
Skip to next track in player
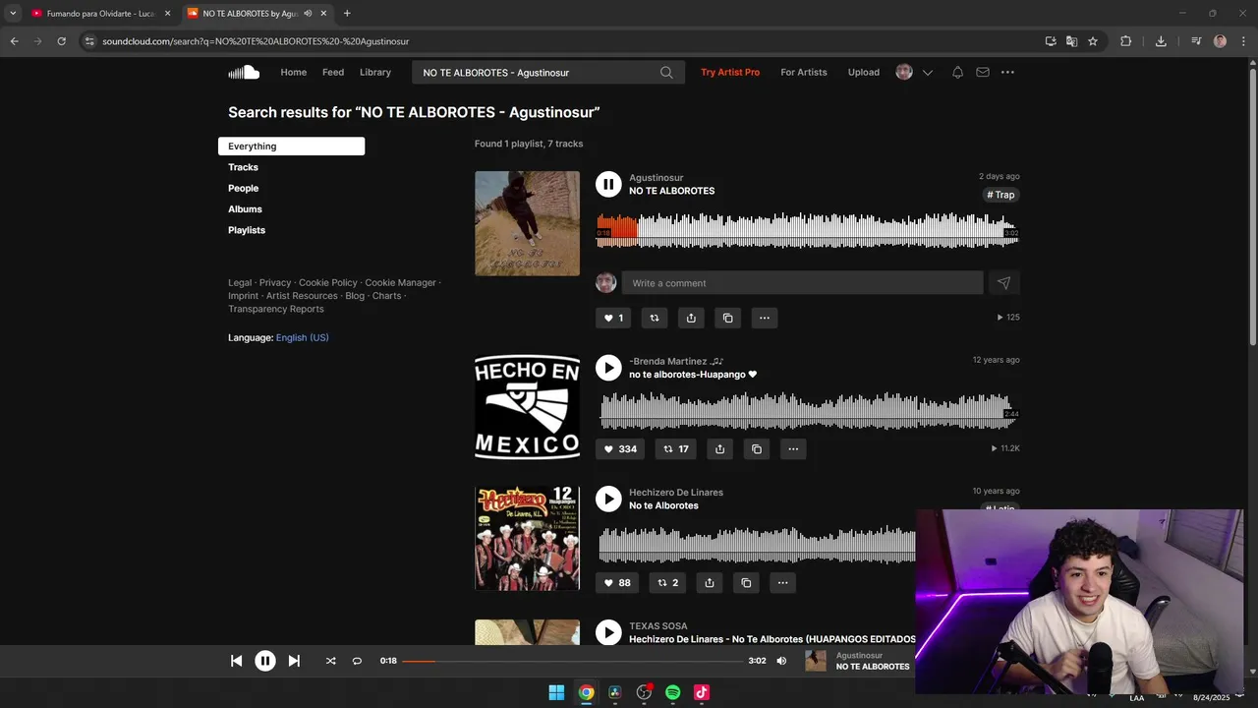294,661
